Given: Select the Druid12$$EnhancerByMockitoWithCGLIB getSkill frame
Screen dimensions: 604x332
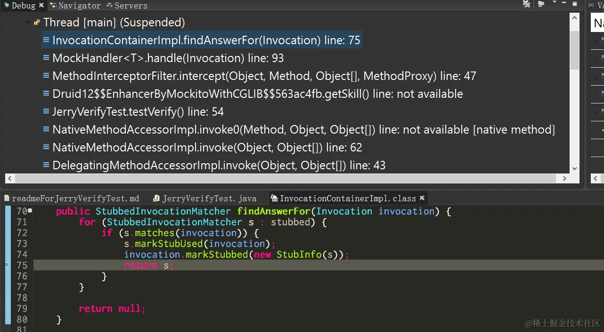Looking at the screenshot, I should (x=253, y=94).
